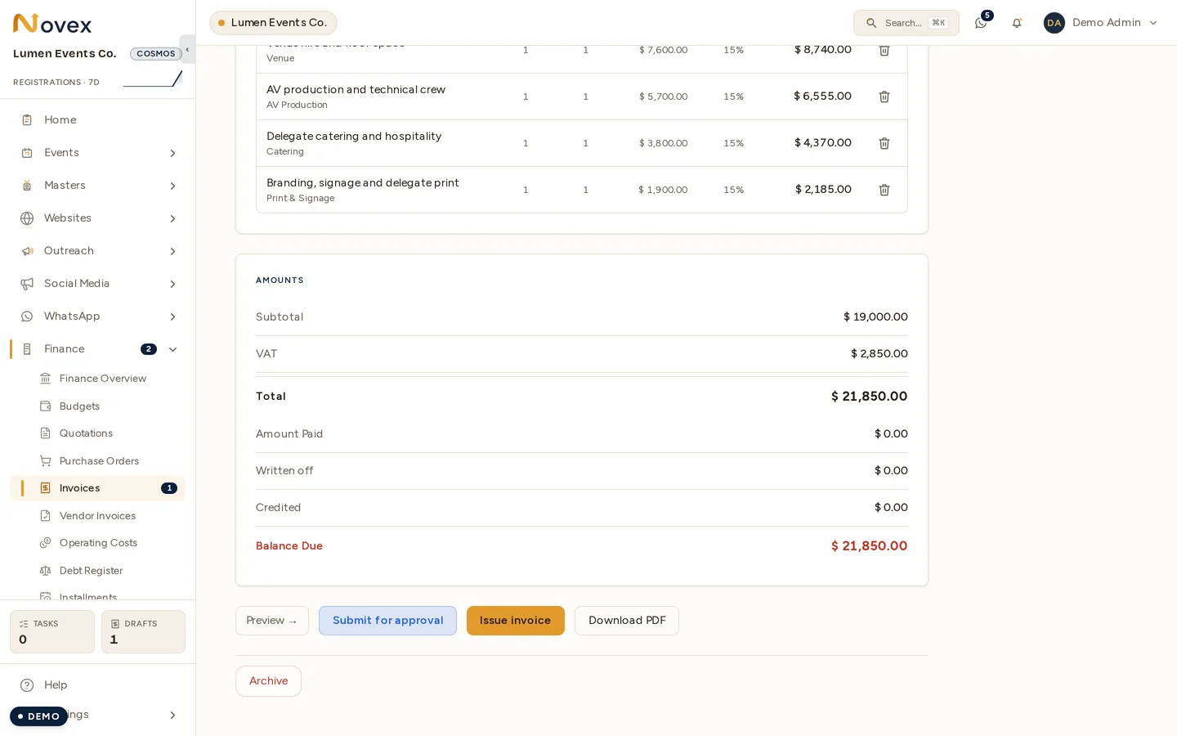Click the Finance Overview icon
The width and height of the screenshot is (1177, 736).
46,379
